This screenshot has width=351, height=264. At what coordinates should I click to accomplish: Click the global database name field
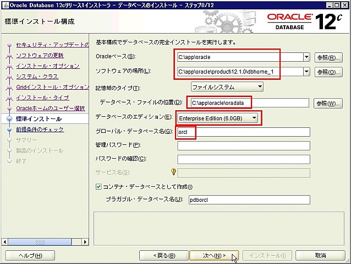click(244, 132)
